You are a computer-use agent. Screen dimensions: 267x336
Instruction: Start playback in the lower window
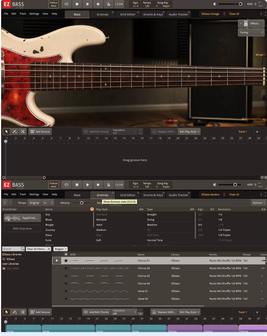tap(88, 185)
